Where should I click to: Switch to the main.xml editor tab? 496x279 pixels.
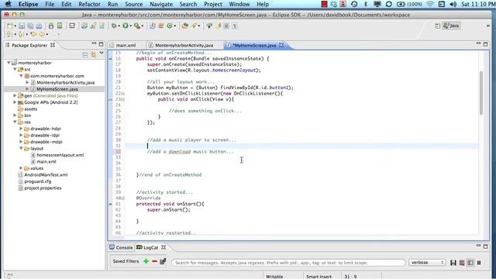[126, 45]
